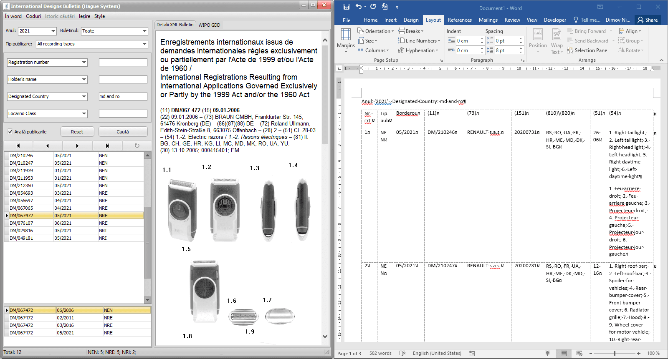Go to first record in Hague navigator
The image size is (668, 359).
pos(18,146)
